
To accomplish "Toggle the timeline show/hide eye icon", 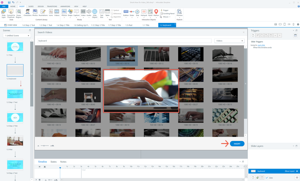I will coord(39,167).
